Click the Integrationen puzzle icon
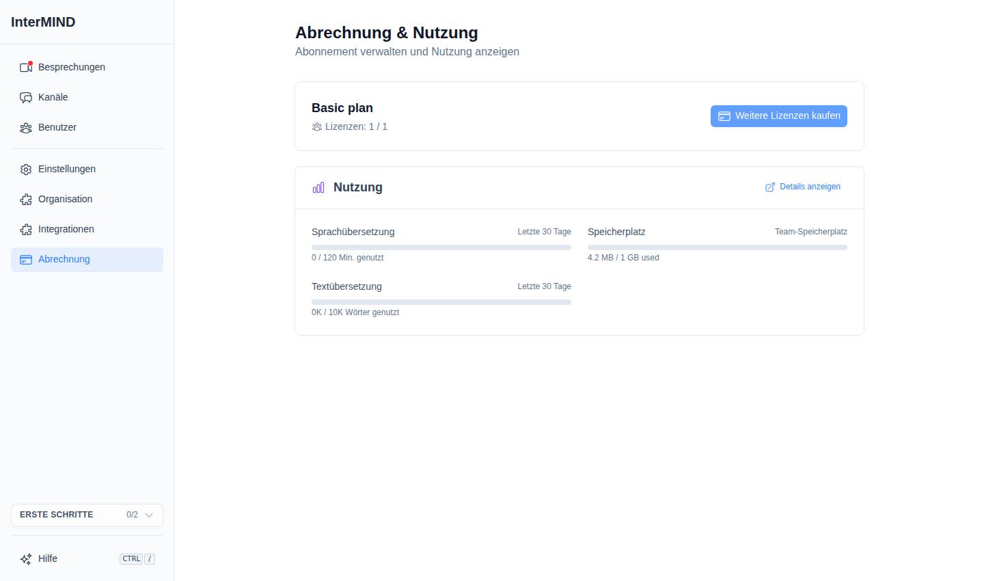Image resolution: width=984 pixels, height=581 pixels. point(26,229)
